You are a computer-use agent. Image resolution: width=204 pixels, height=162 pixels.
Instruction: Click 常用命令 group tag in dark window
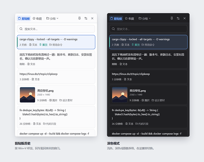[148, 45]
